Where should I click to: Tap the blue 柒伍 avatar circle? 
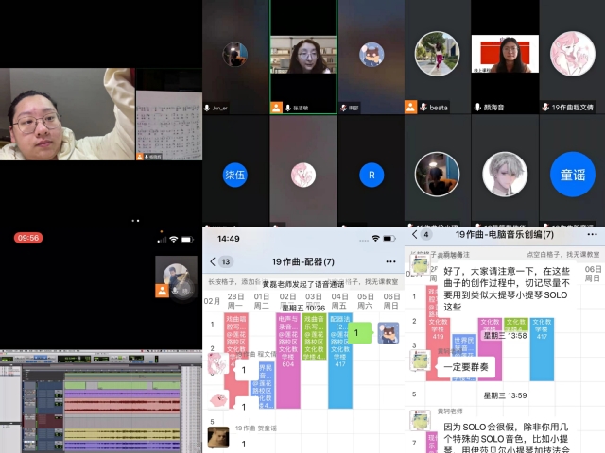coord(234,175)
